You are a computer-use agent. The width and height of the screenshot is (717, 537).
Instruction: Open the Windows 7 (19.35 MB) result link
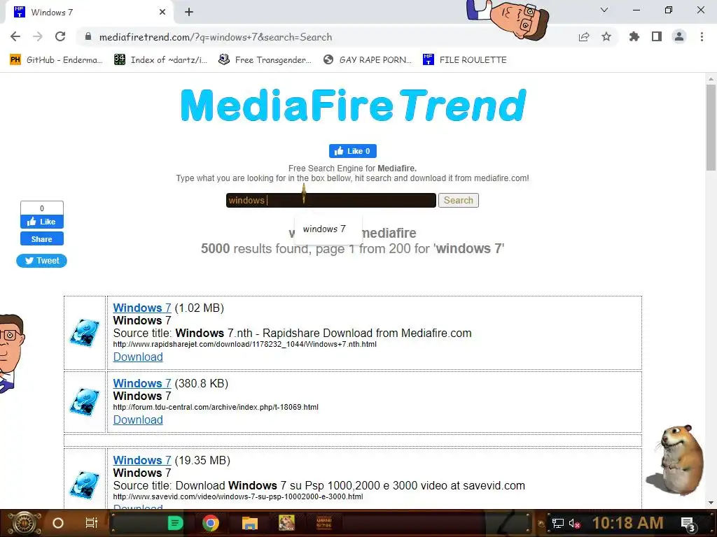[x=141, y=460]
